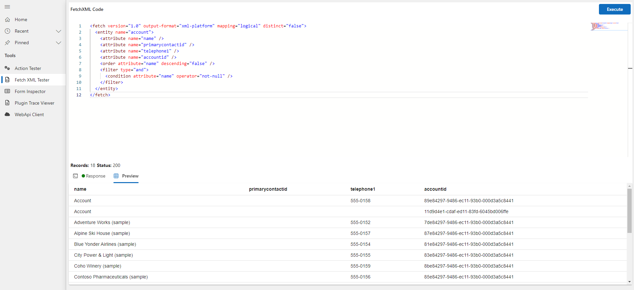The image size is (634, 290).
Task: Click the telephone1 attribute code line
Action: point(140,51)
